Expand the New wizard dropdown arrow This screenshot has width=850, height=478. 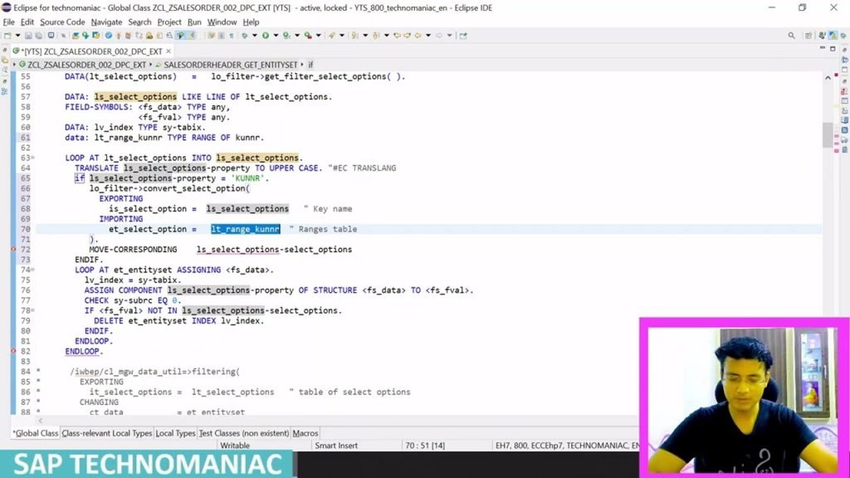click(17, 36)
